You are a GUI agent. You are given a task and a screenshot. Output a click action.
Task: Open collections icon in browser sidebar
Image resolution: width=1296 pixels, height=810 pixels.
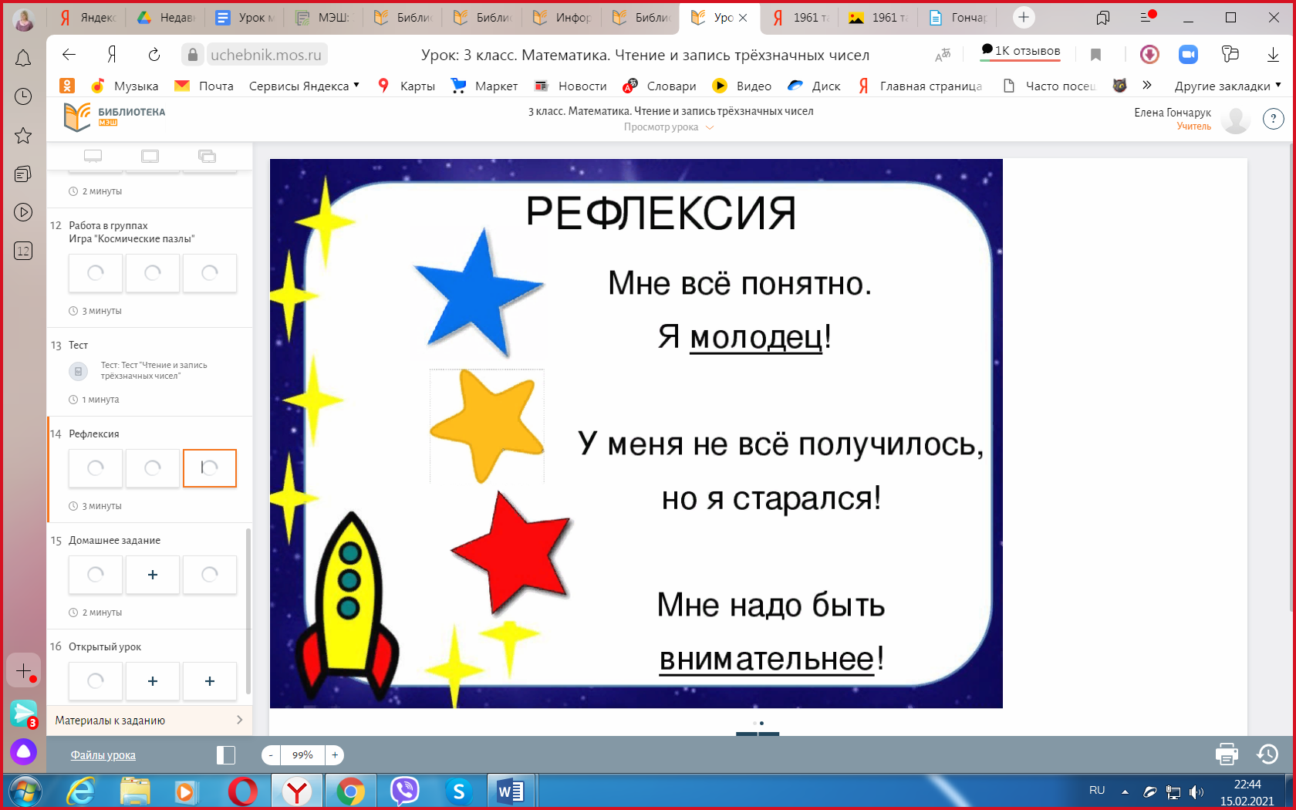tap(23, 174)
